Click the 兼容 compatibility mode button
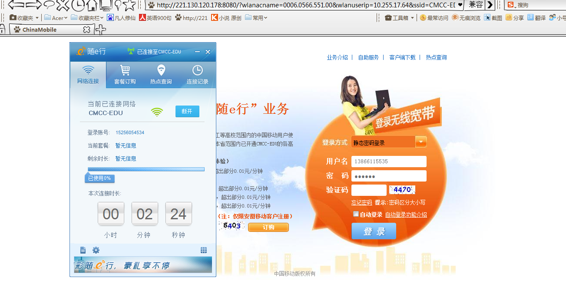 (476, 5)
